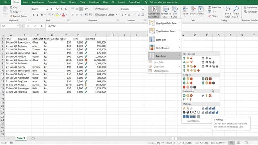Click More Rules link
Screen dimensions: 258x145
tap(193, 121)
